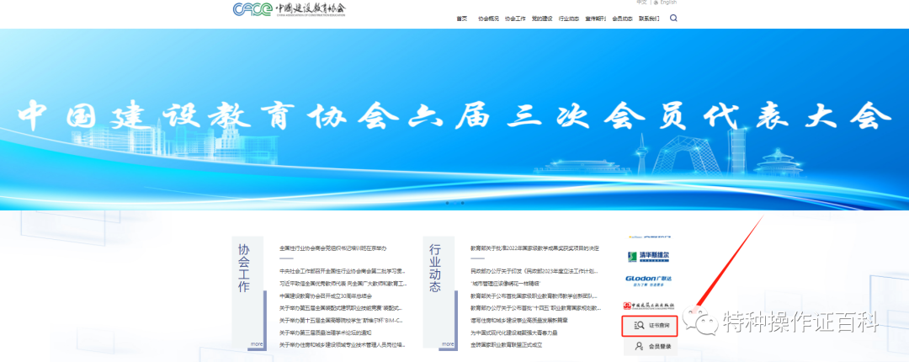909x362 pixels.
Task: Open news item starting 全国职业教育
Action: [506, 344]
